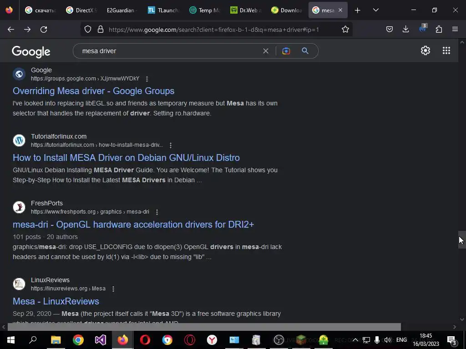Switch to the скачать tab
The height and width of the screenshot is (349, 466).
(41, 10)
